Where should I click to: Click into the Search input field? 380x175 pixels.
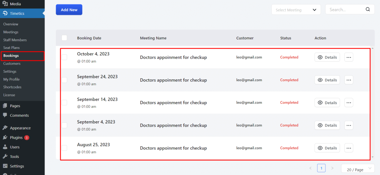tap(350, 10)
